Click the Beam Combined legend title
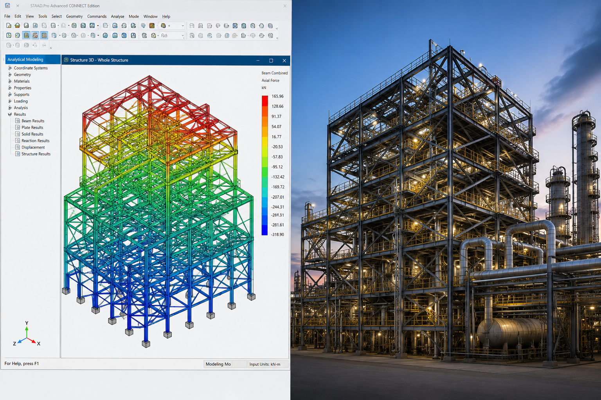The height and width of the screenshot is (400, 601). (x=275, y=73)
